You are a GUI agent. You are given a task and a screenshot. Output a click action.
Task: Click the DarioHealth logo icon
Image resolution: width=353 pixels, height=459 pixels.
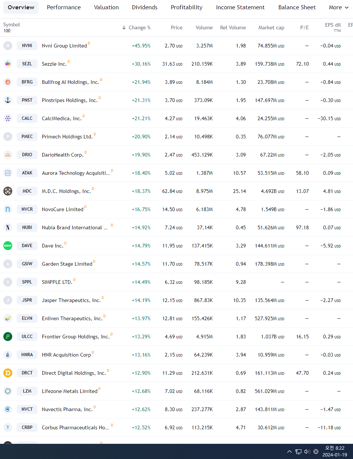pyautogui.click(x=8, y=155)
